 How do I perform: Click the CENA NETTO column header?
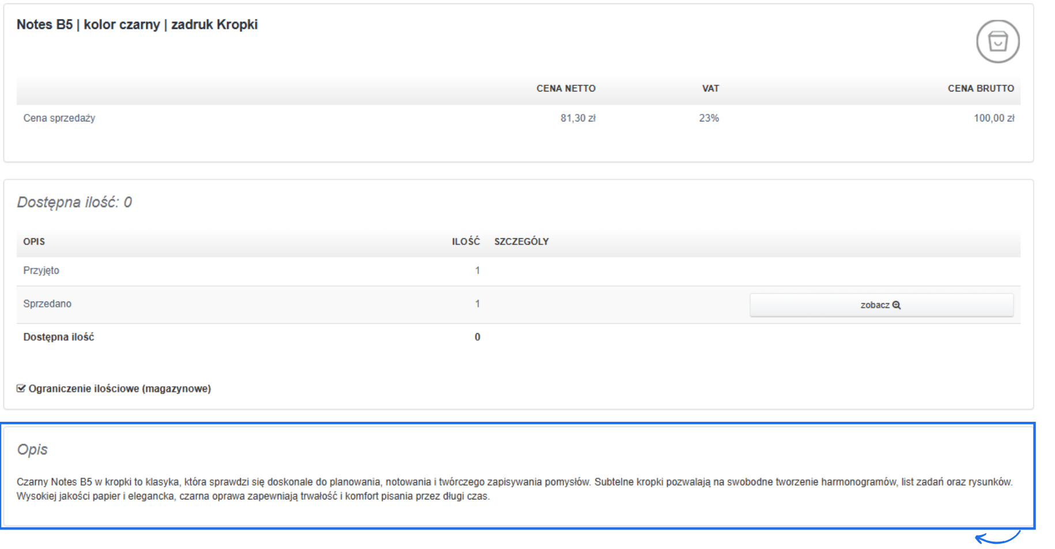(x=566, y=89)
